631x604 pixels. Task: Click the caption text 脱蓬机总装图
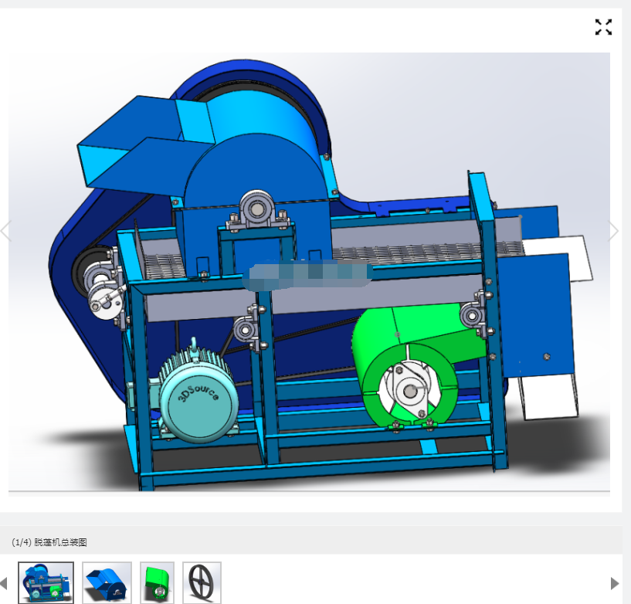(x=60, y=542)
